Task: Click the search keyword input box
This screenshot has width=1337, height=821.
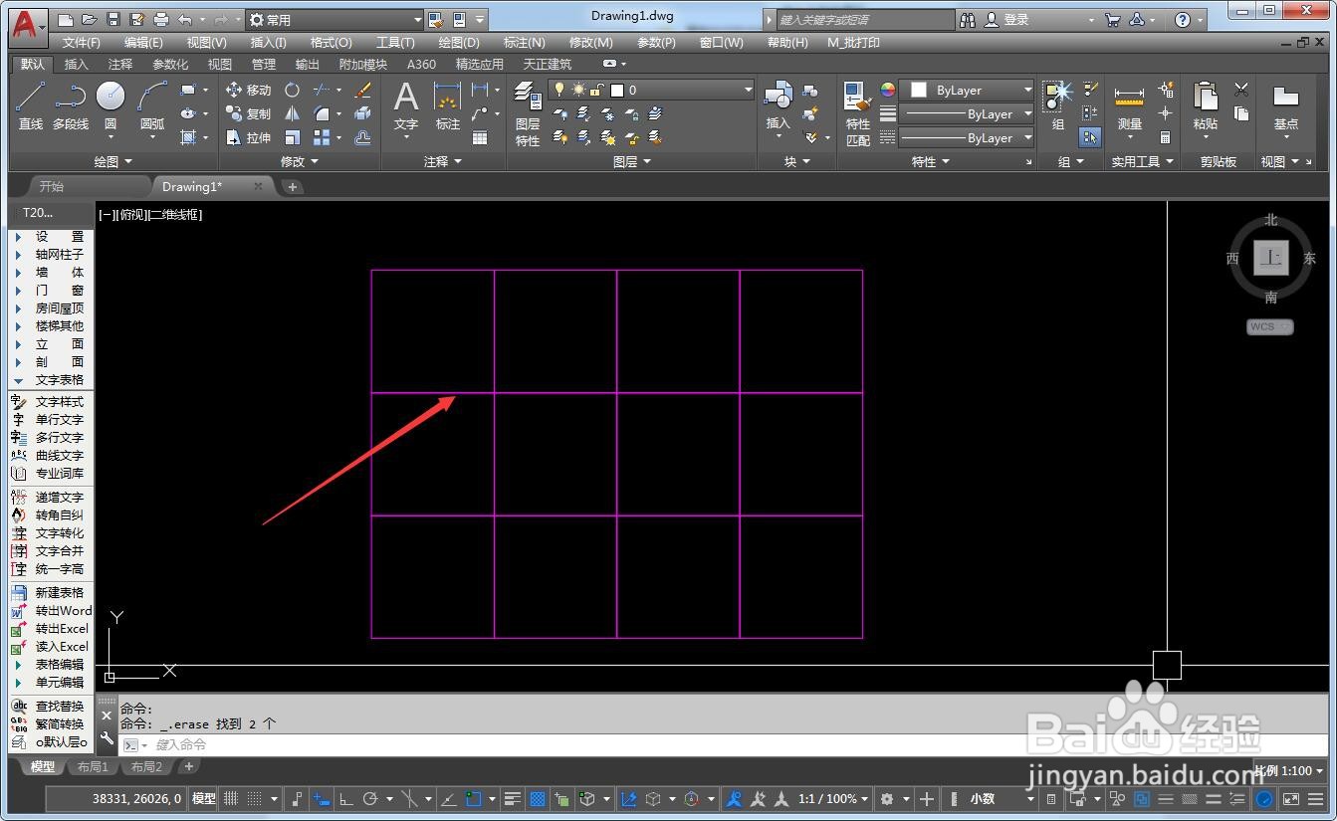Action: 864,20
